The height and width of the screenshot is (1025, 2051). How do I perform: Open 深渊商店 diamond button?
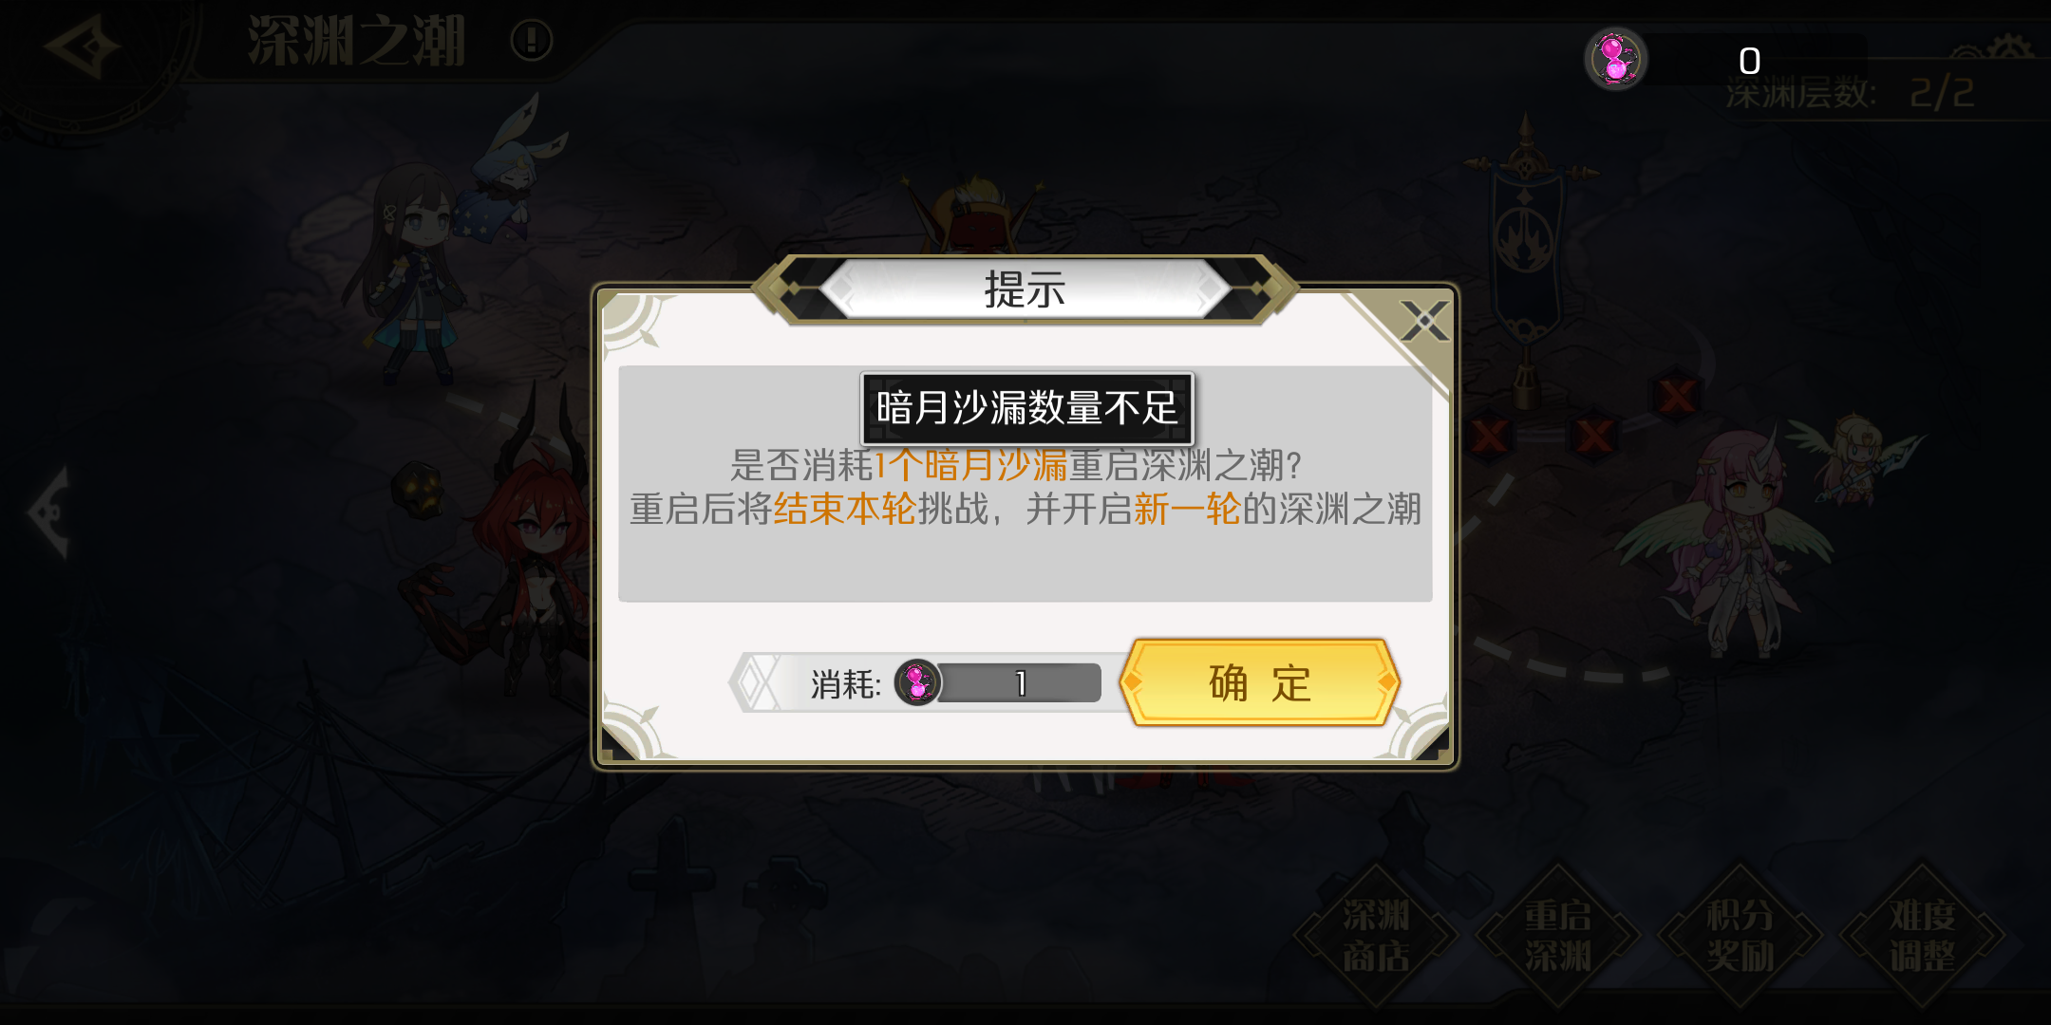(x=1376, y=936)
